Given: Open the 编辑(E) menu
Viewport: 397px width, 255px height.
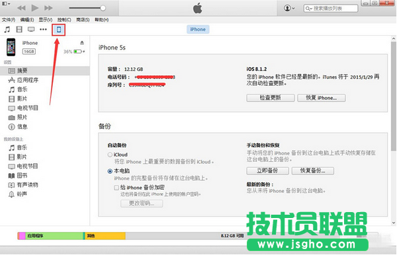Looking at the screenshot, I should point(27,20).
